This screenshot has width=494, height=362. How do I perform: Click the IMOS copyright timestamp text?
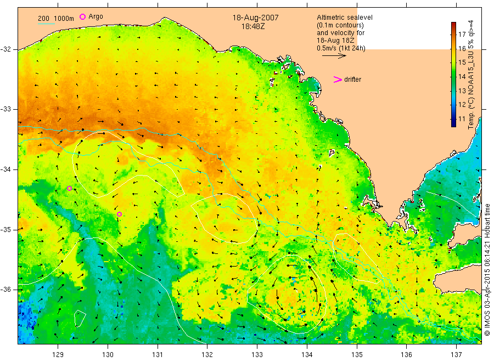[x=487, y=269]
